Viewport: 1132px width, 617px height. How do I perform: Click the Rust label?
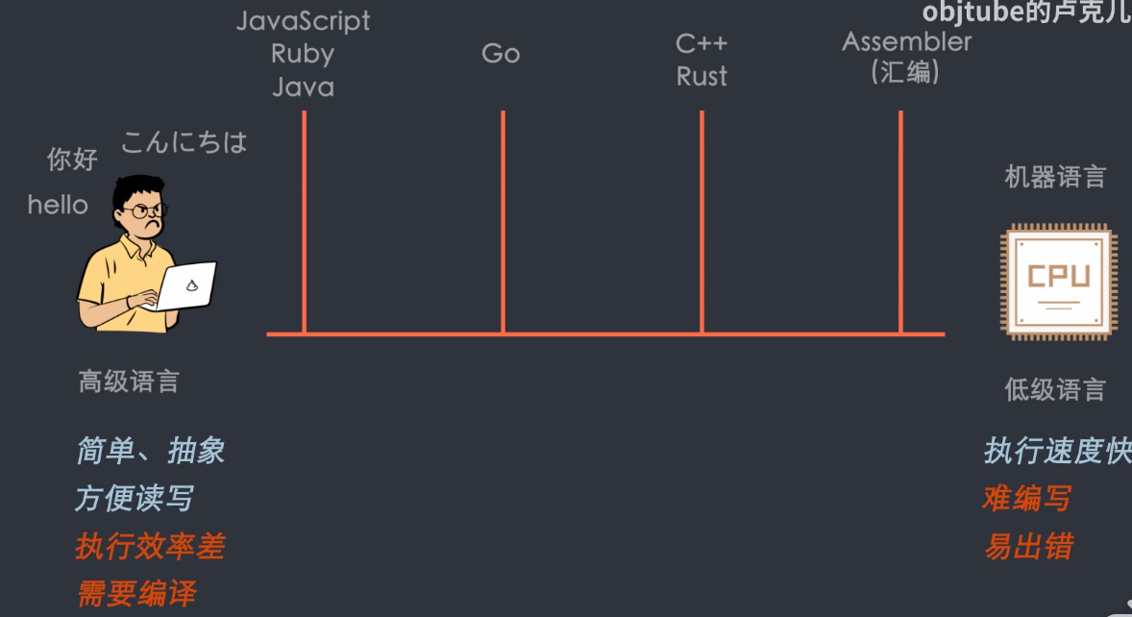click(701, 77)
